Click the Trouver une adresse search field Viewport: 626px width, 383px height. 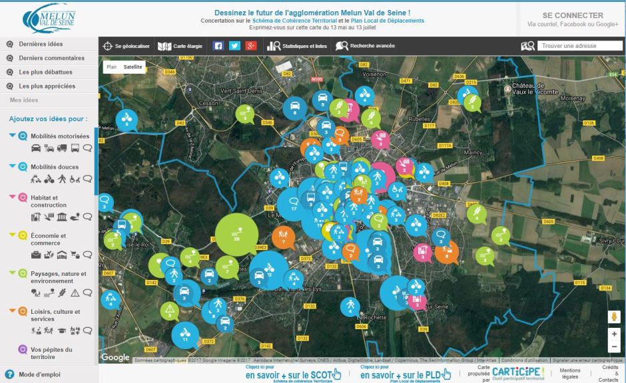[579, 46]
